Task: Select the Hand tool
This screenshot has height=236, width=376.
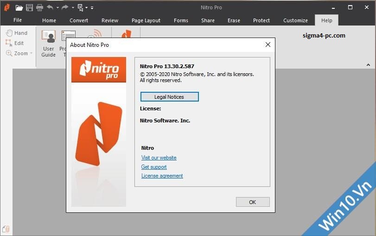Action: 17,33
